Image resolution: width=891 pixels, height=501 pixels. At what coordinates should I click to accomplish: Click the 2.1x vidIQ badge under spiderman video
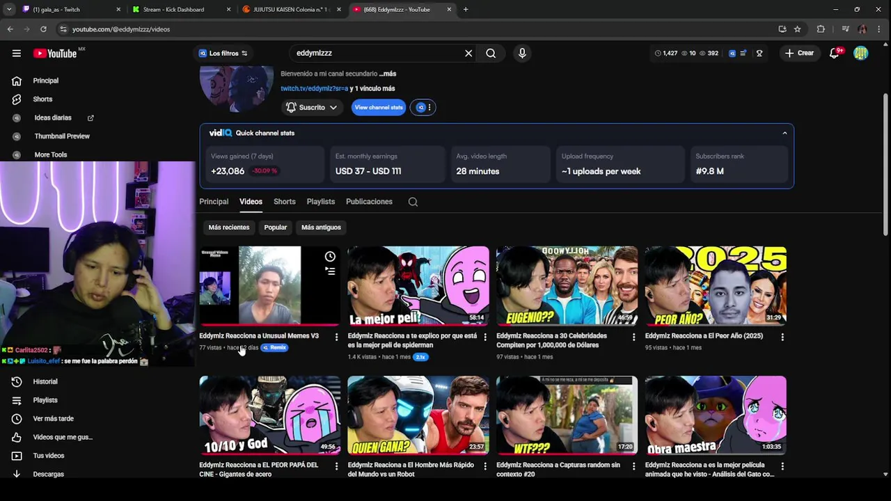[x=420, y=357]
